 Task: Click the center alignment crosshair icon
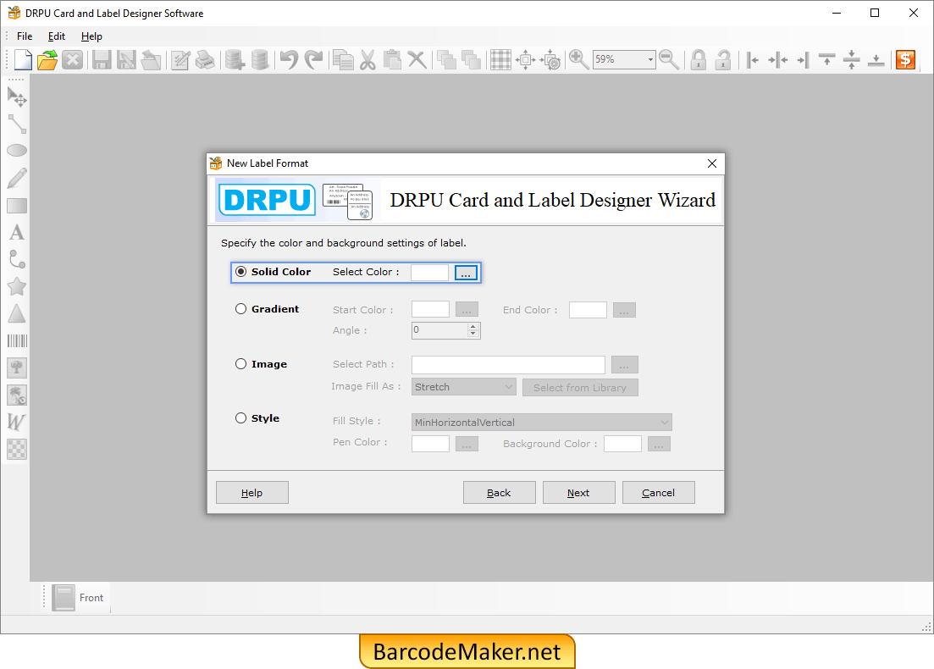(525, 59)
